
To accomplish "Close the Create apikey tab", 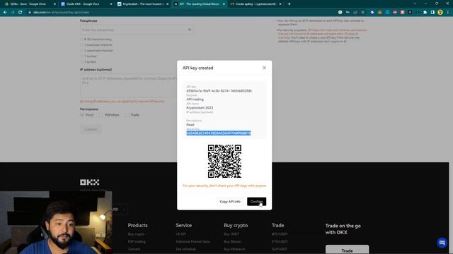I will 280,4.
